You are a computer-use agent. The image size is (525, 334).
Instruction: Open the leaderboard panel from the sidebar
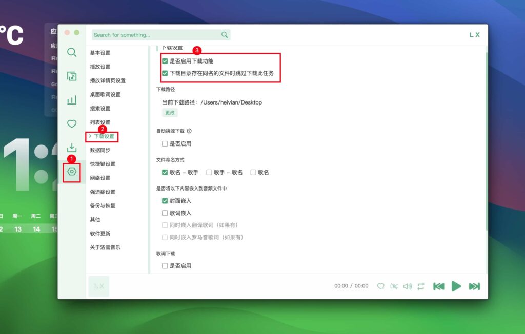[x=71, y=100]
